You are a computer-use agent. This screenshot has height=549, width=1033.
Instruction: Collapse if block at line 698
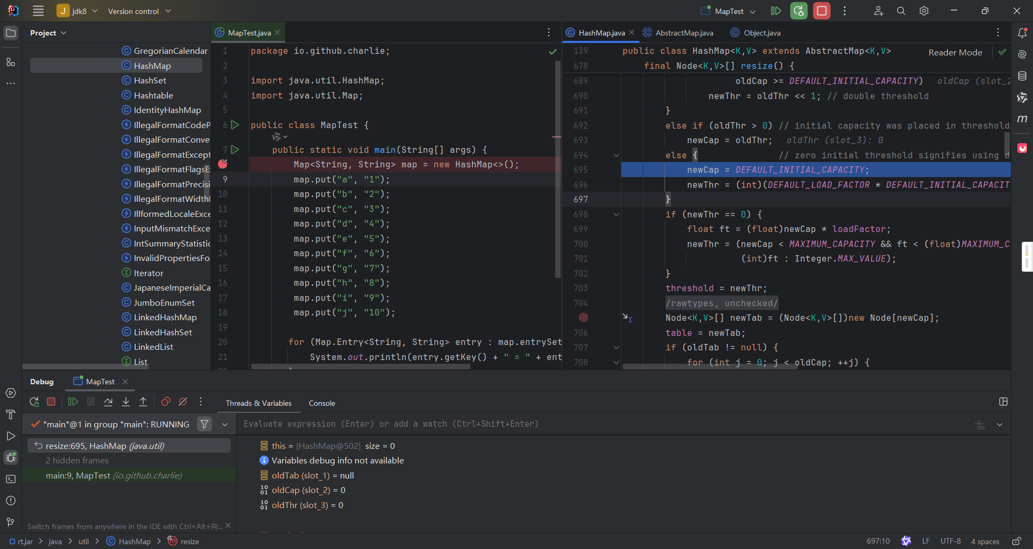click(616, 214)
